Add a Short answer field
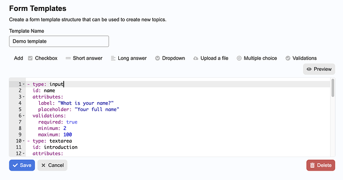Screen dimensions: 343x180 84,58
